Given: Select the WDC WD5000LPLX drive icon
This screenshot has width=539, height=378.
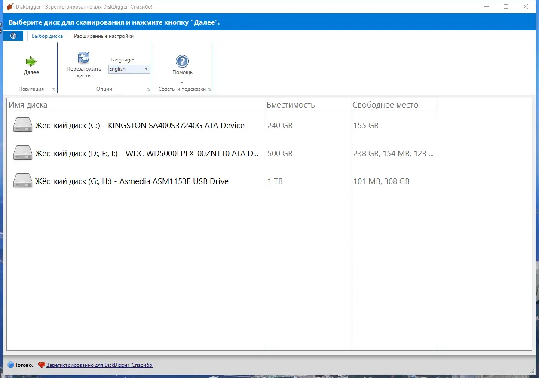Looking at the screenshot, I should click(23, 153).
